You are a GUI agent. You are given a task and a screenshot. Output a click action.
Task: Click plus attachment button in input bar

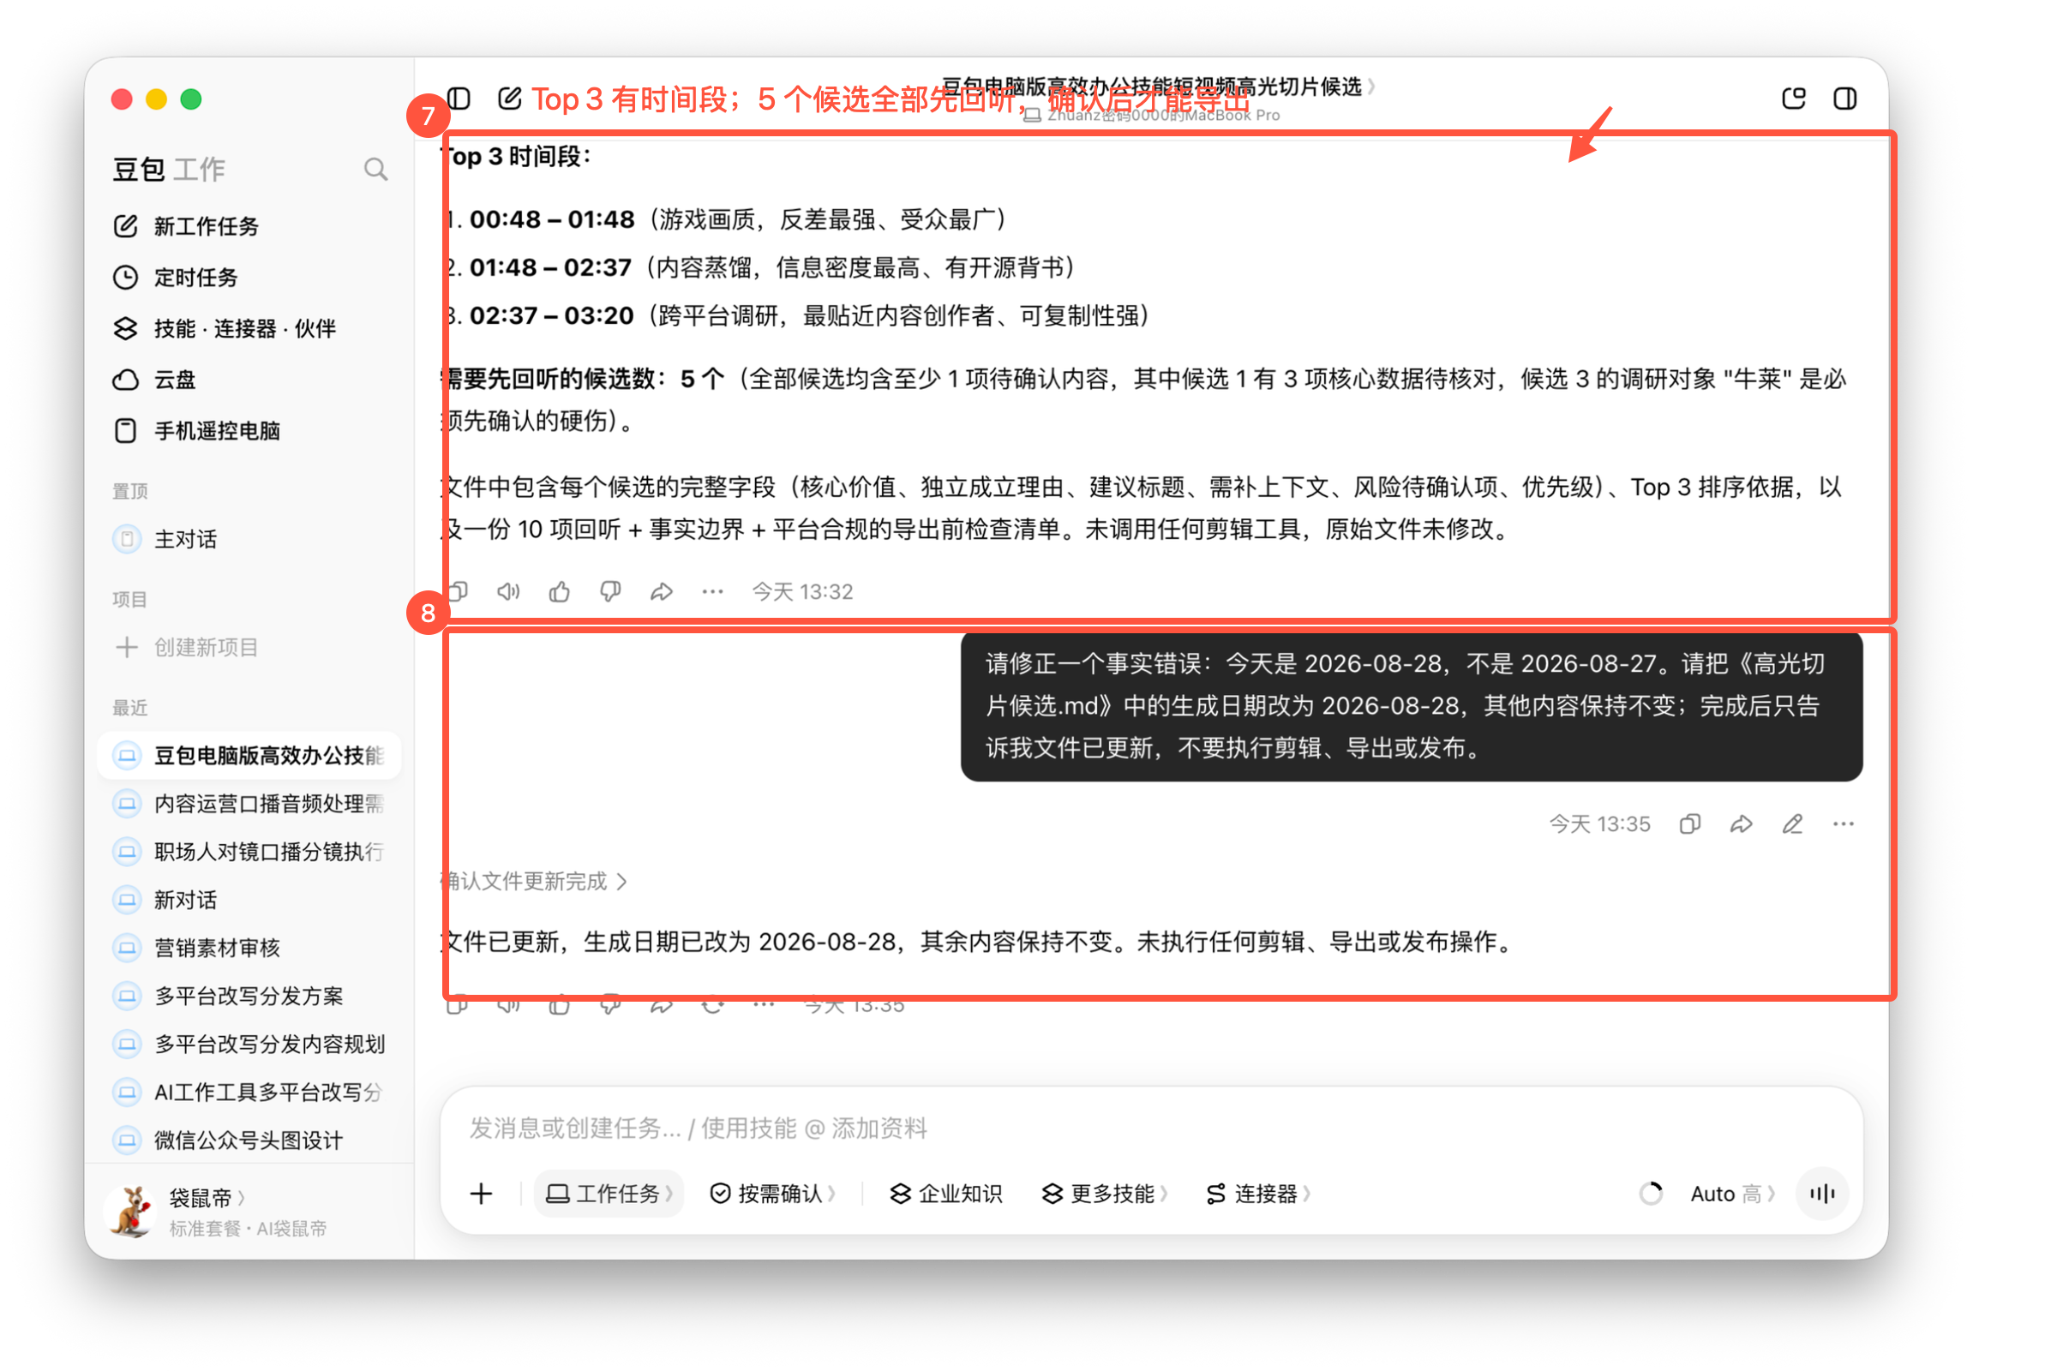[481, 1194]
